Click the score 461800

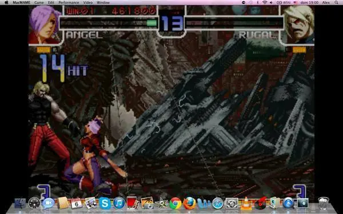pos(134,10)
